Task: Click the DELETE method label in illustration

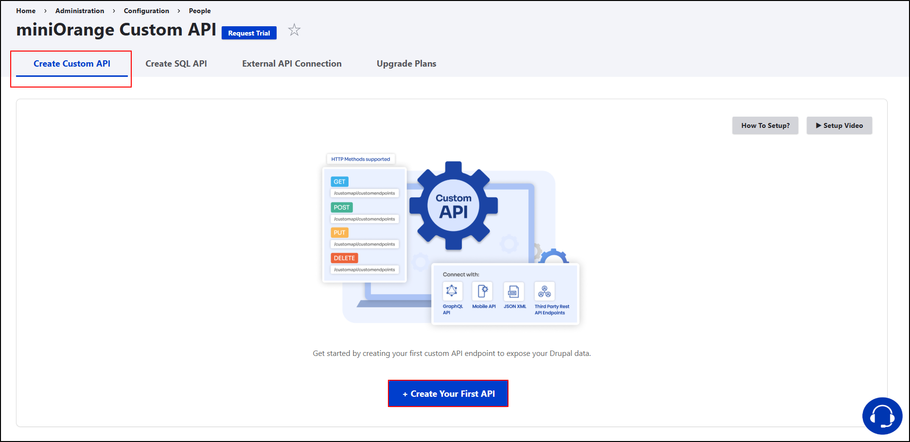Action: pyautogui.click(x=344, y=258)
